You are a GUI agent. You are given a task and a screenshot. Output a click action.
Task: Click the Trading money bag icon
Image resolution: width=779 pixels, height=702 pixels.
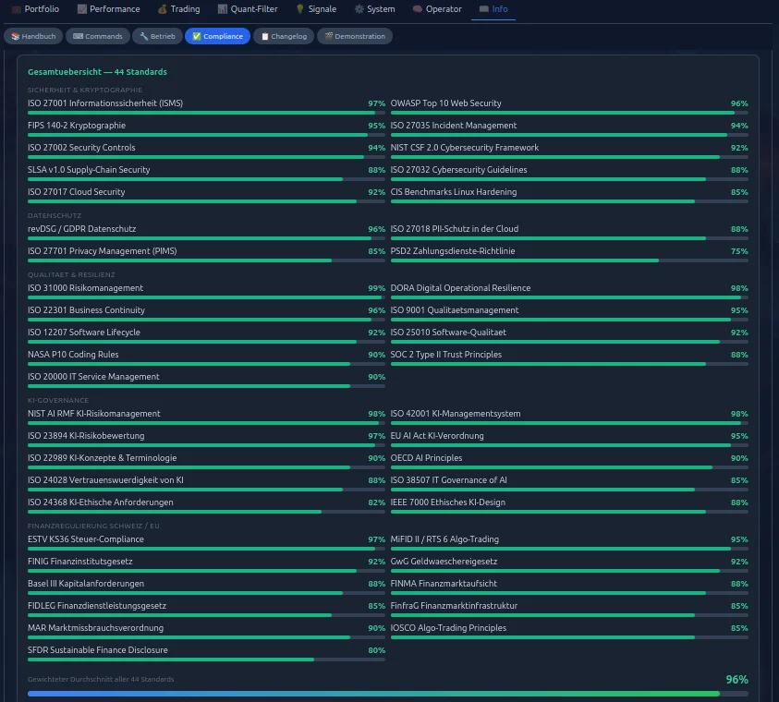pos(162,9)
